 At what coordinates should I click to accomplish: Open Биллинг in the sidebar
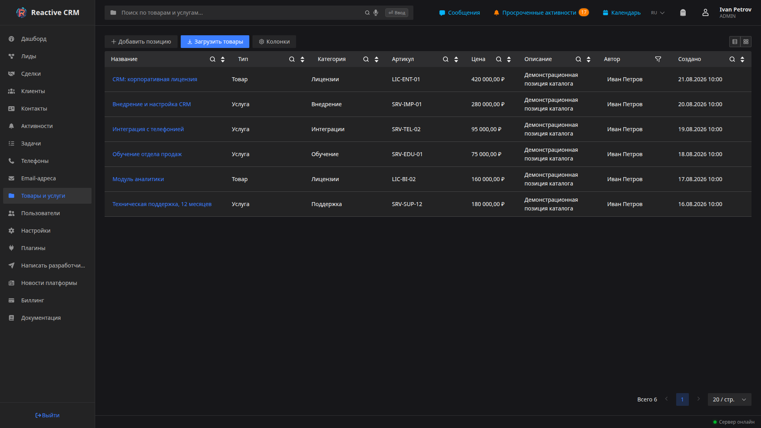tap(48, 300)
